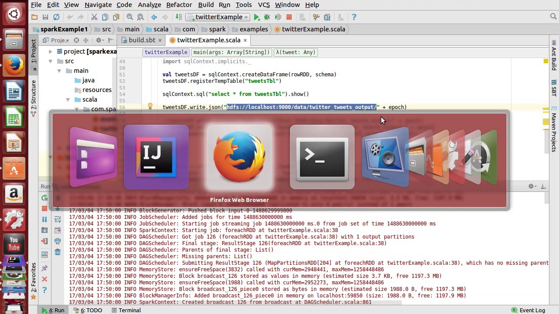
Task: Collapse the main folder node
Action: tap(59, 71)
